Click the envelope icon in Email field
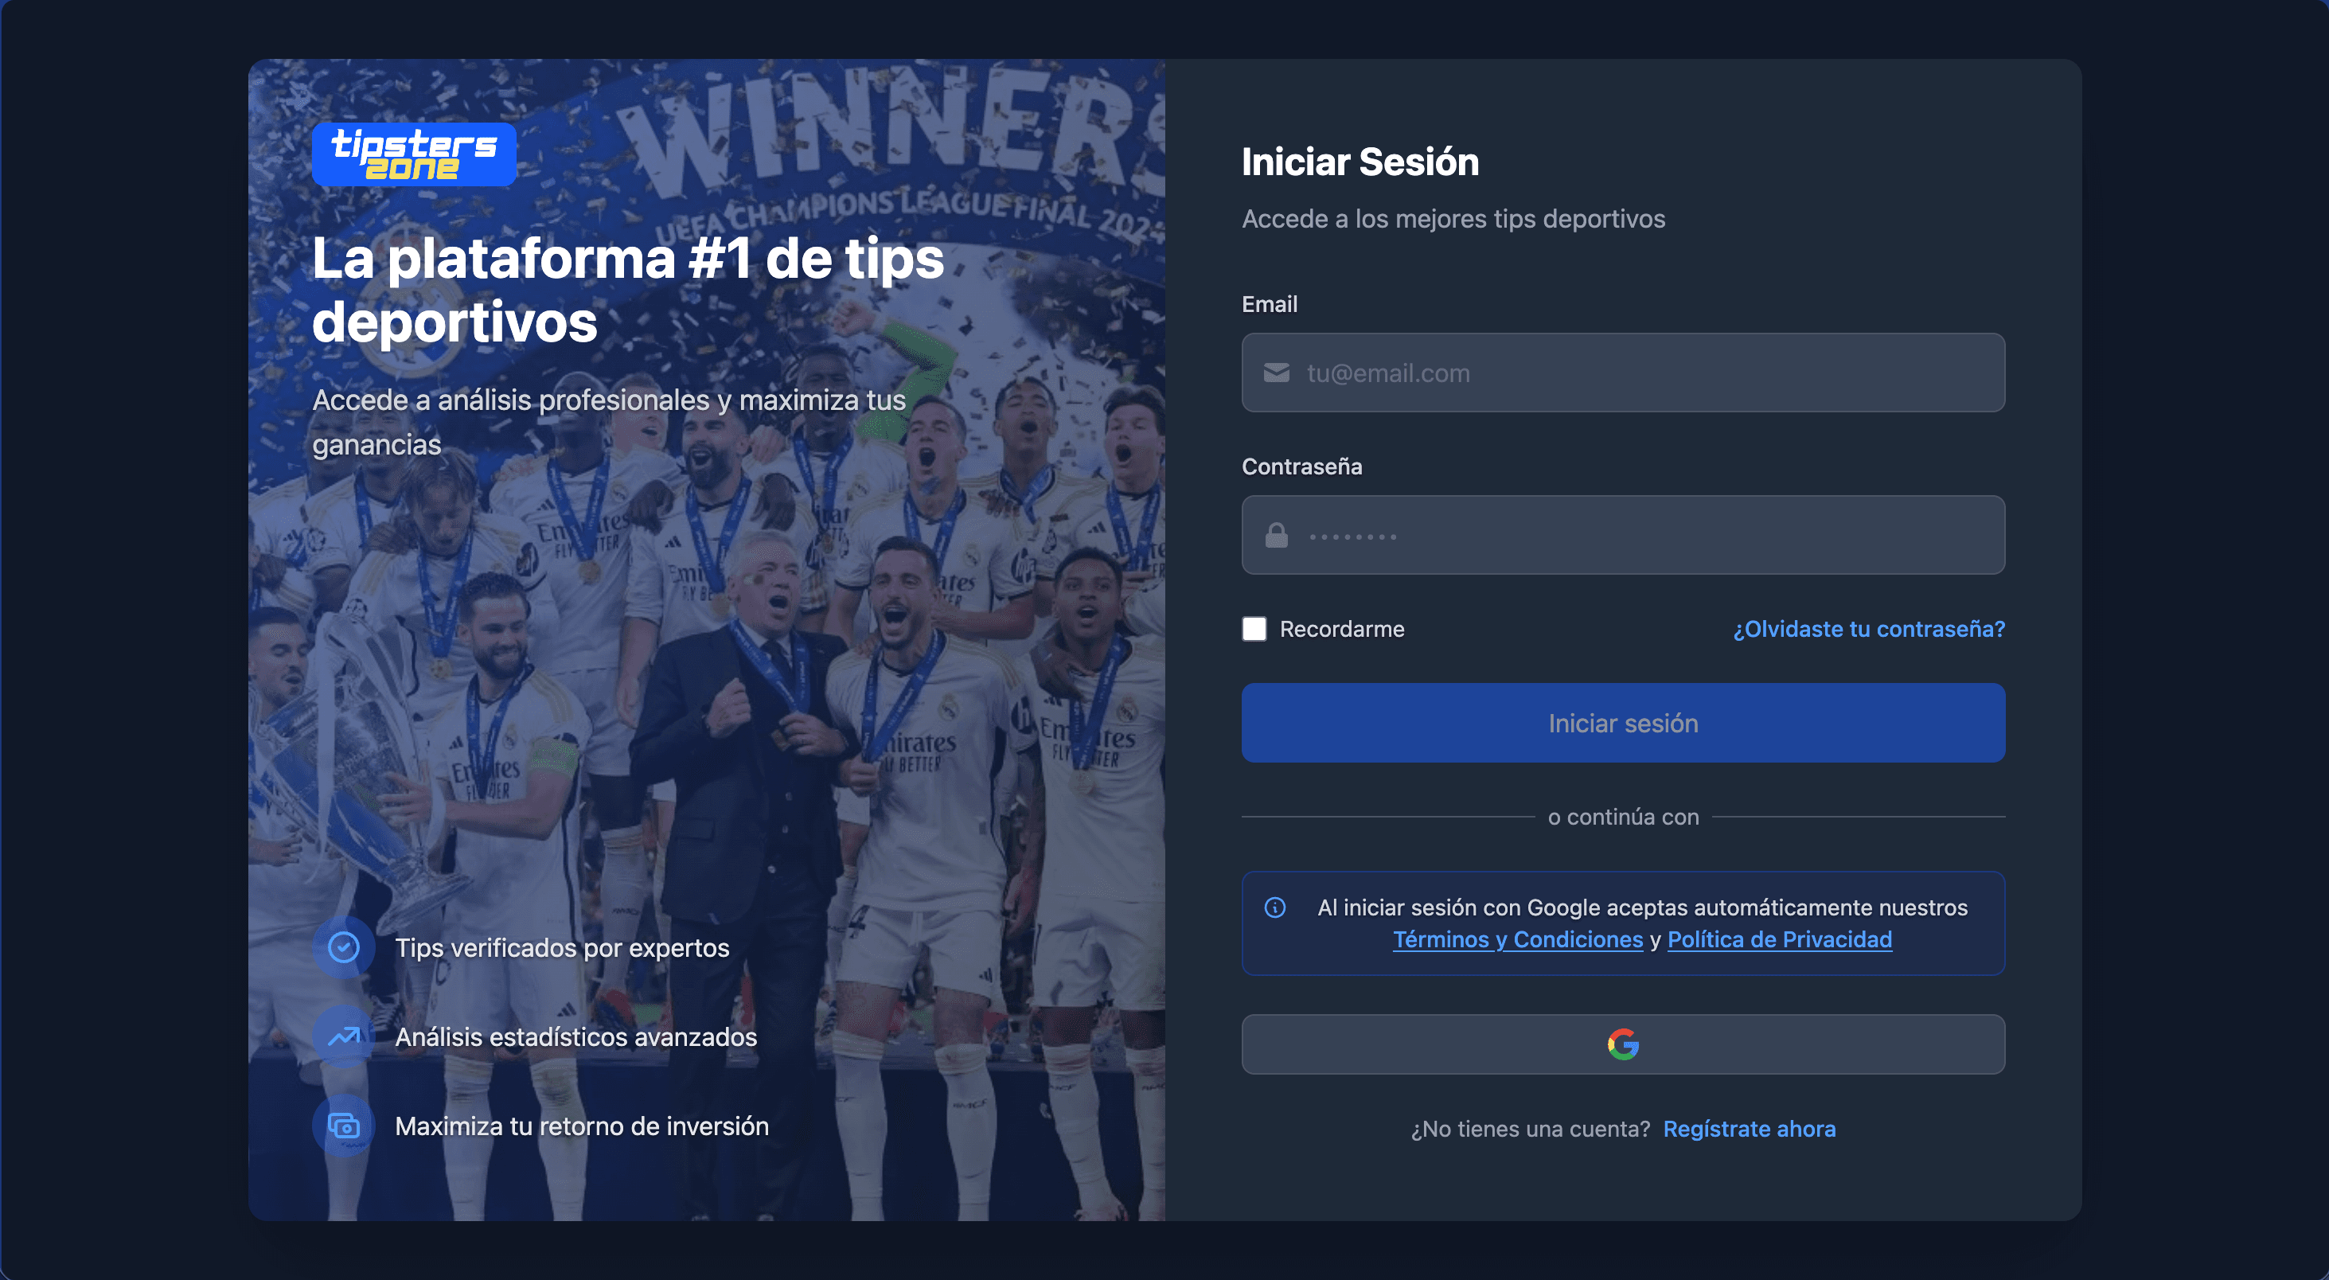This screenshot has width=2329, height=1280. (1276, 373)
